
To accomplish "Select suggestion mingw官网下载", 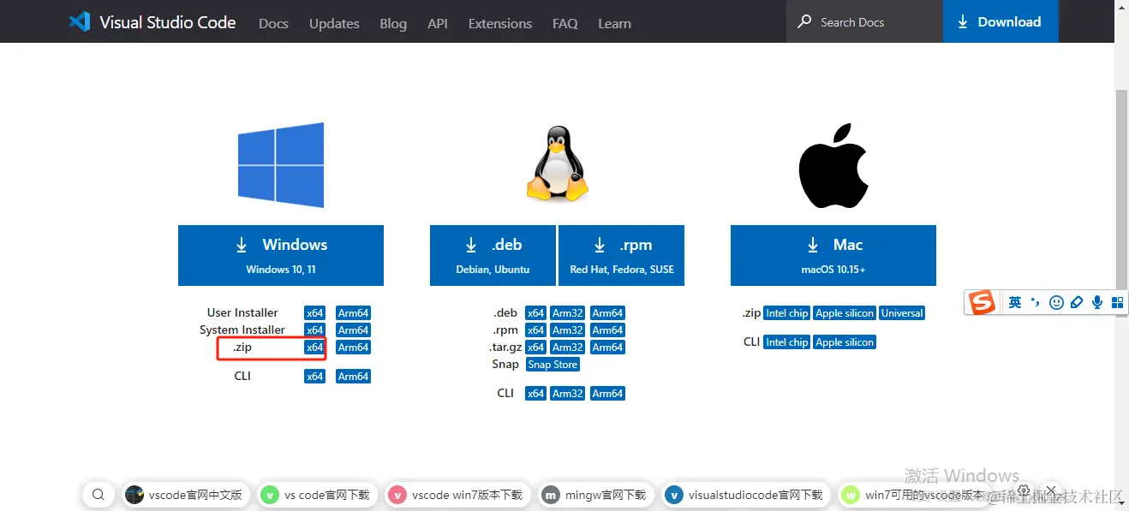I will 596,495.
